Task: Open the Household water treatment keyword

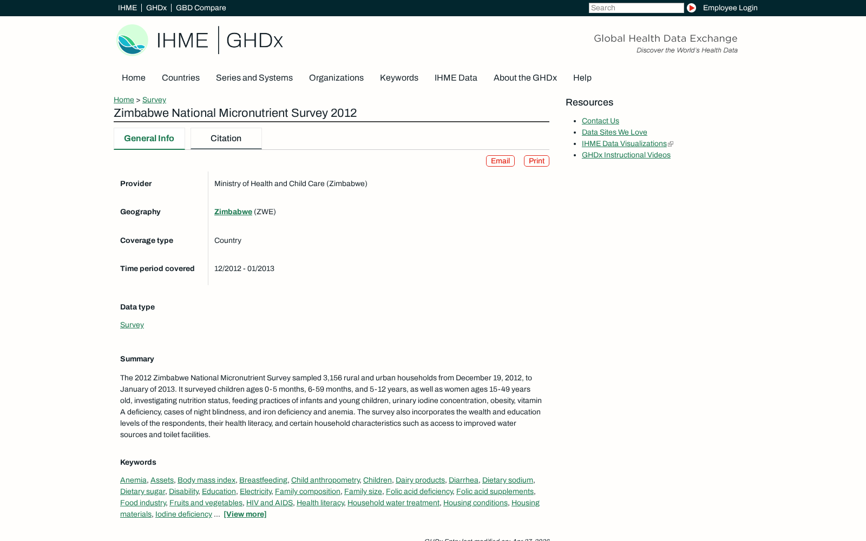Action: [x=393, y=503]
